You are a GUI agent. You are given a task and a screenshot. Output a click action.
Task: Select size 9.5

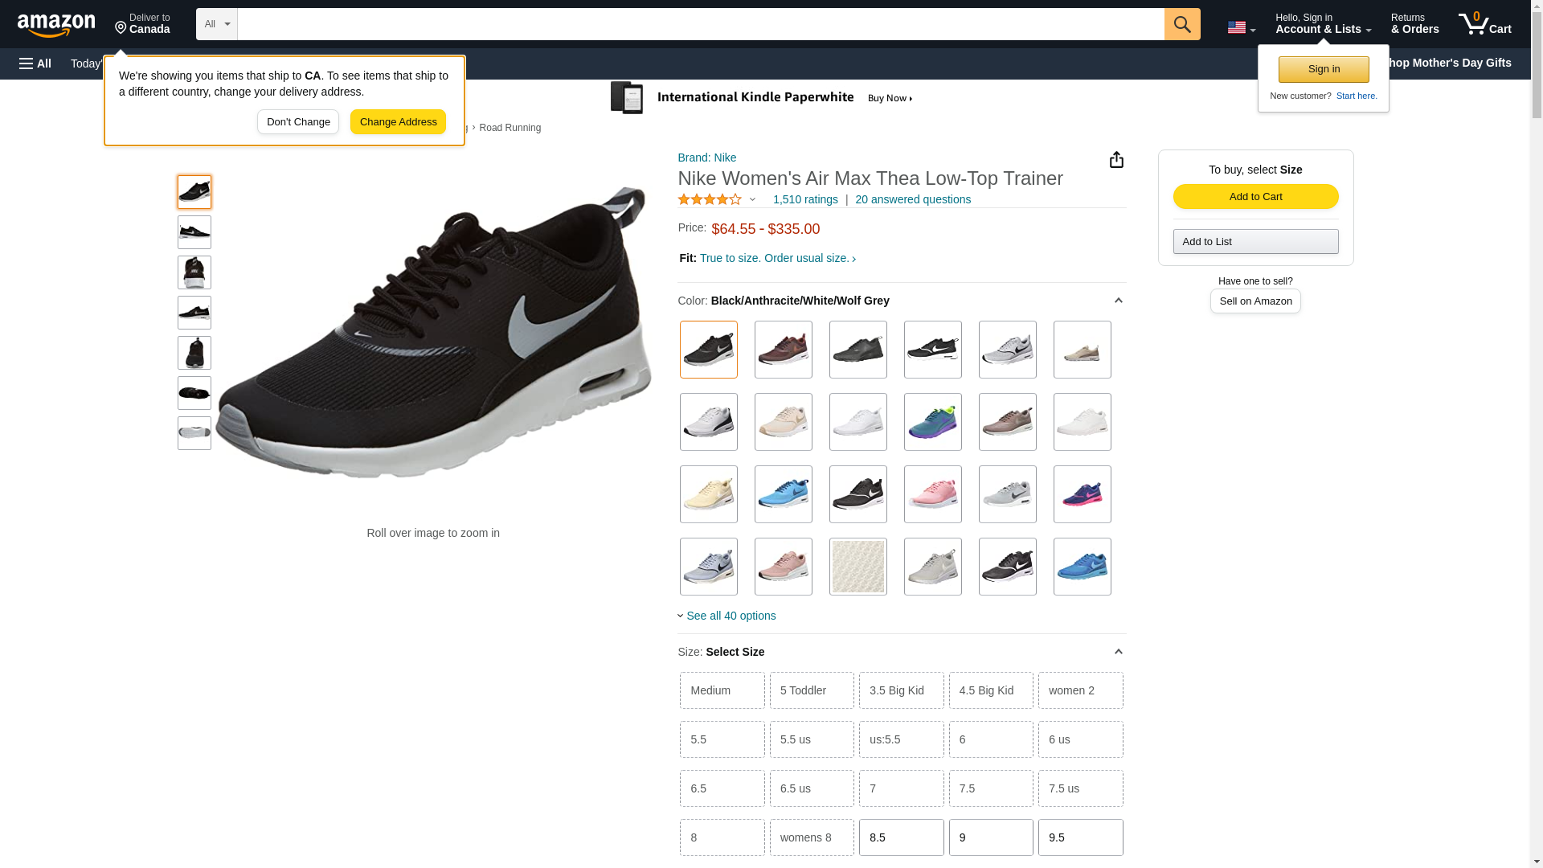[x=1080, y=837]
